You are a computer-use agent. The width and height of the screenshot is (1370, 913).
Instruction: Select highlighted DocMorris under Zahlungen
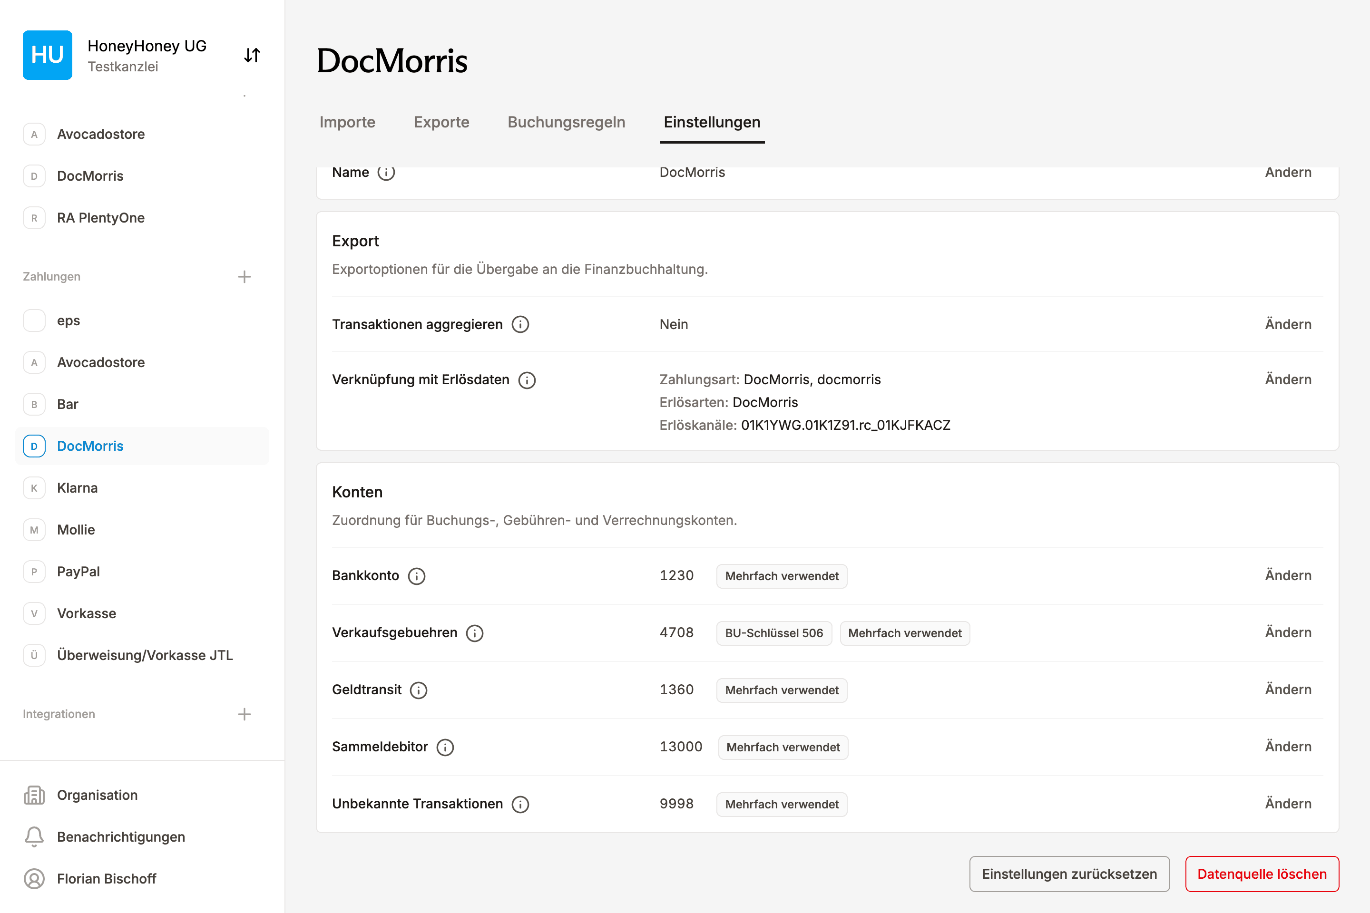point(142,446)
